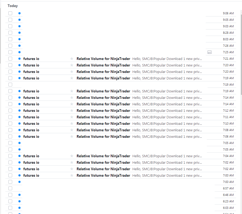
Task: Click the blue unread dot for 7:26 AM
Action: pos(19,46)
